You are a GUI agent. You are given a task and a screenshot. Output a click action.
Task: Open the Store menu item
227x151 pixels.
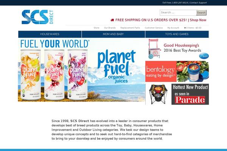pos(96,28)
